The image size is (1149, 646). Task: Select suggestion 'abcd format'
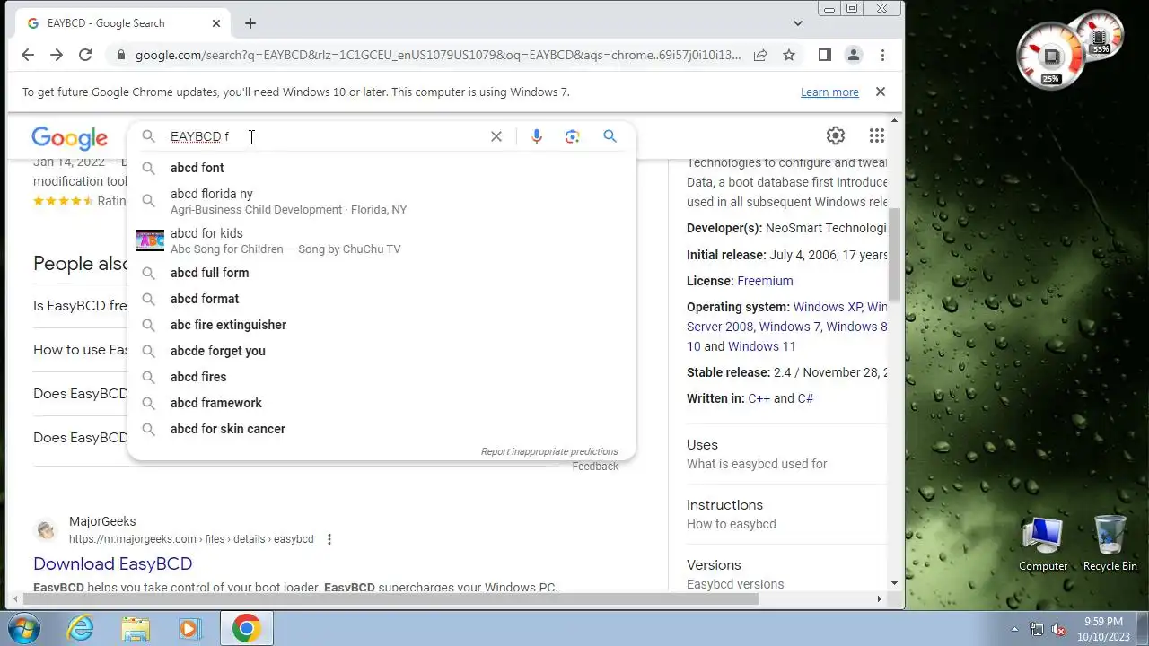[x=382, y=299]
